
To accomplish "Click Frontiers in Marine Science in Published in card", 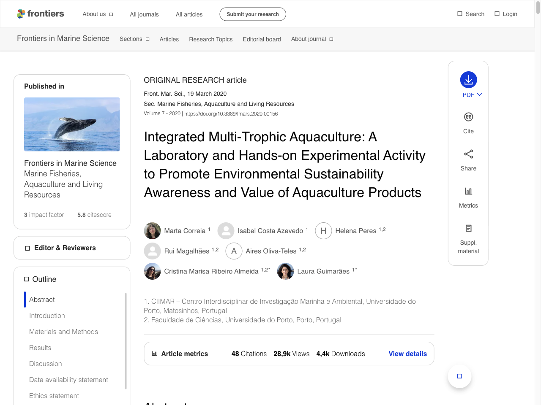I will tap(70, 163).
